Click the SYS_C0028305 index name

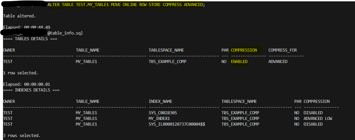[164, 113]
